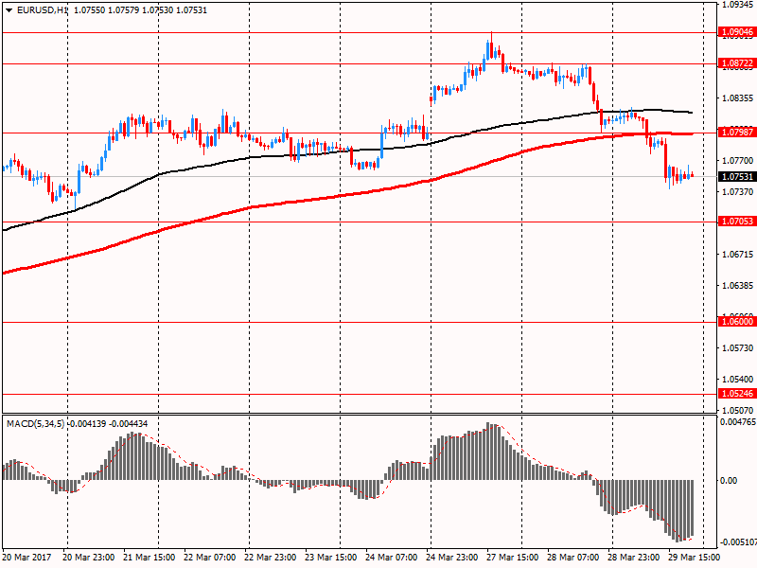Click the 28 Mar 23:00 time label
The height and width of the screenshot is (568, 757).
[x=634, y=557]
